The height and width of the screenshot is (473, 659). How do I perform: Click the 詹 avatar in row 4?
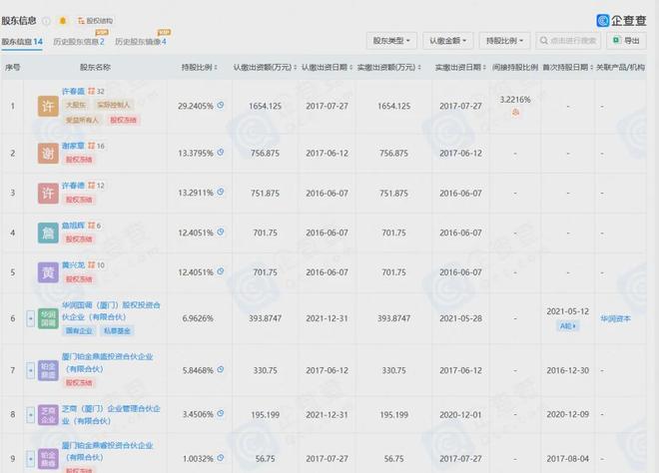[x=46, y=233]
